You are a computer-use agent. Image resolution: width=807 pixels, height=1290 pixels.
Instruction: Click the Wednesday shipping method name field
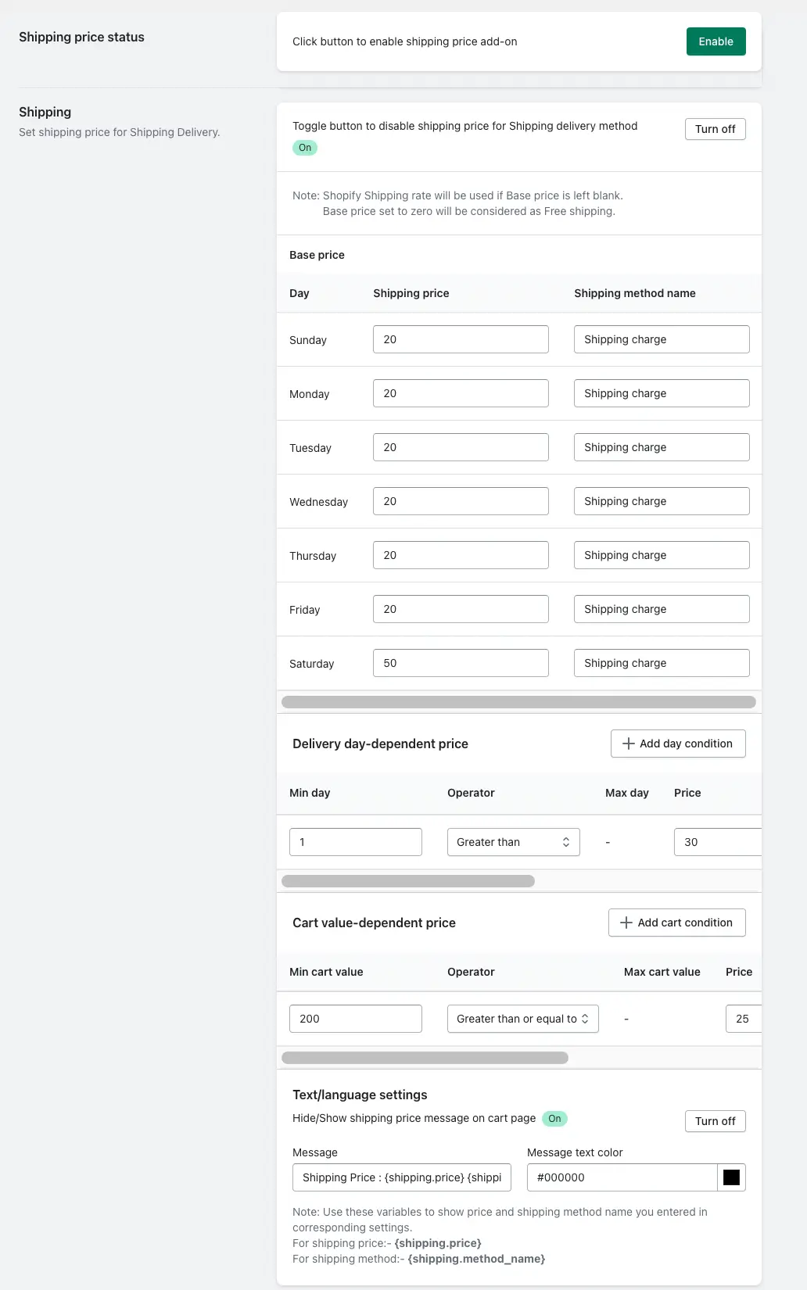662,501
